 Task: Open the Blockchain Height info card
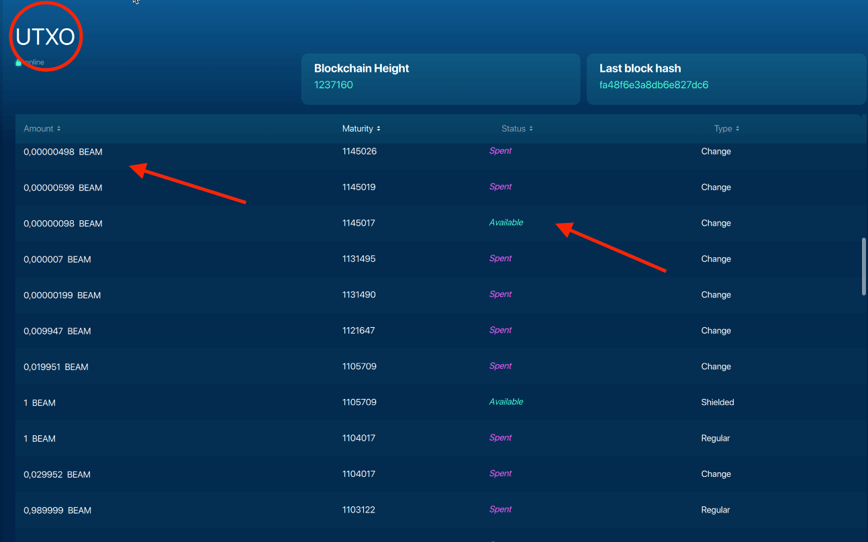[440, 79]
